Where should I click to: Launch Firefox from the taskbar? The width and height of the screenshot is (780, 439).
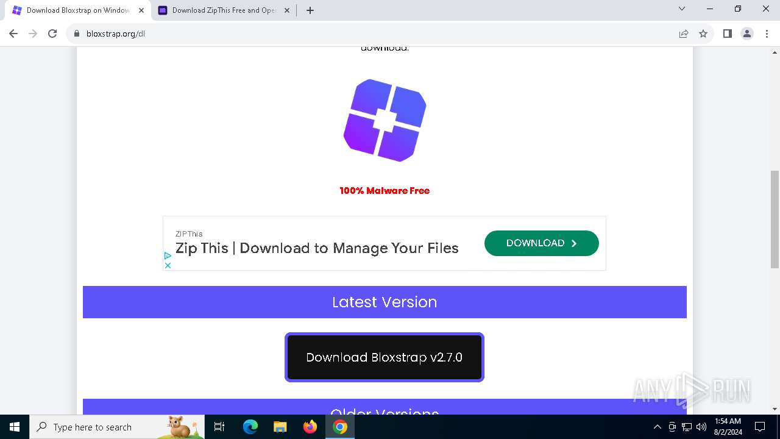[310, 427]
